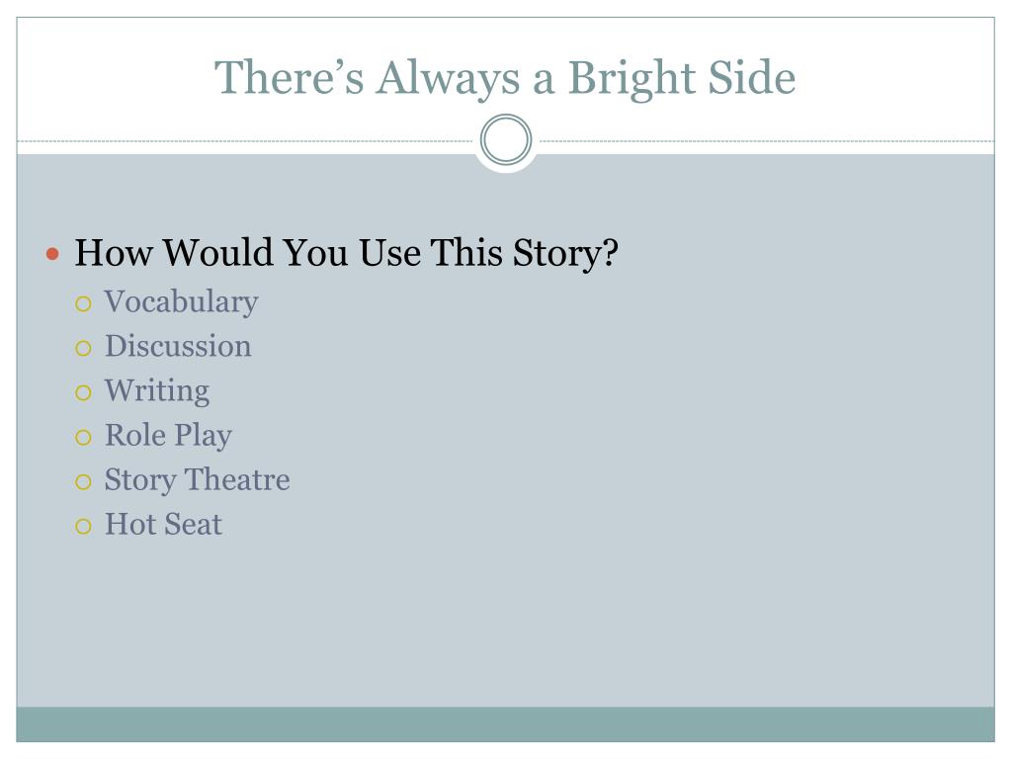Viewport: 1012px width, 759px height.
Task: Click the dark teal footer bar
Action: 505,724
